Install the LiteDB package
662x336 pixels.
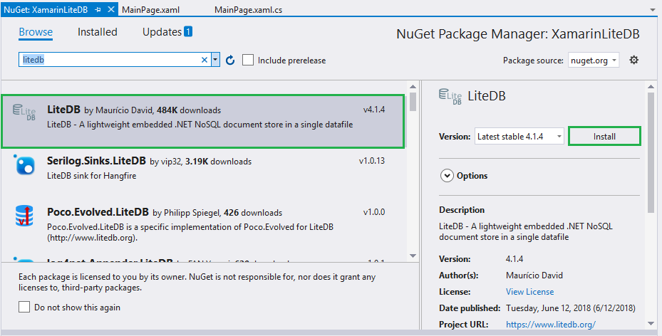pyautogui.click(x=604, y=136)
